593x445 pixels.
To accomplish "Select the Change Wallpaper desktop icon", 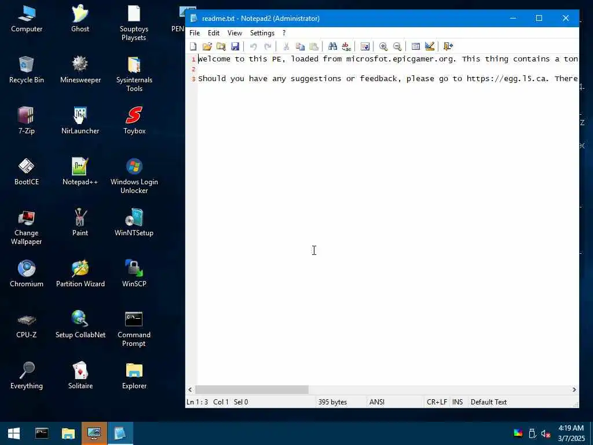I will pos(27,227).
